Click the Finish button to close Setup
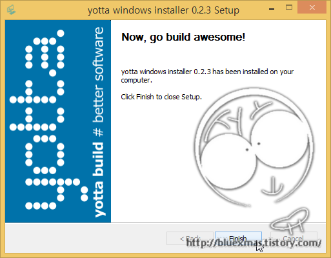331x258 pixels. (238, 238)
